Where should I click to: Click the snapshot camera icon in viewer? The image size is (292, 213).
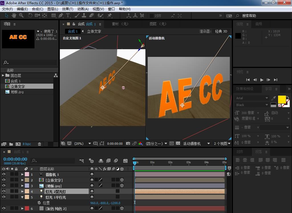click(128, 144)
